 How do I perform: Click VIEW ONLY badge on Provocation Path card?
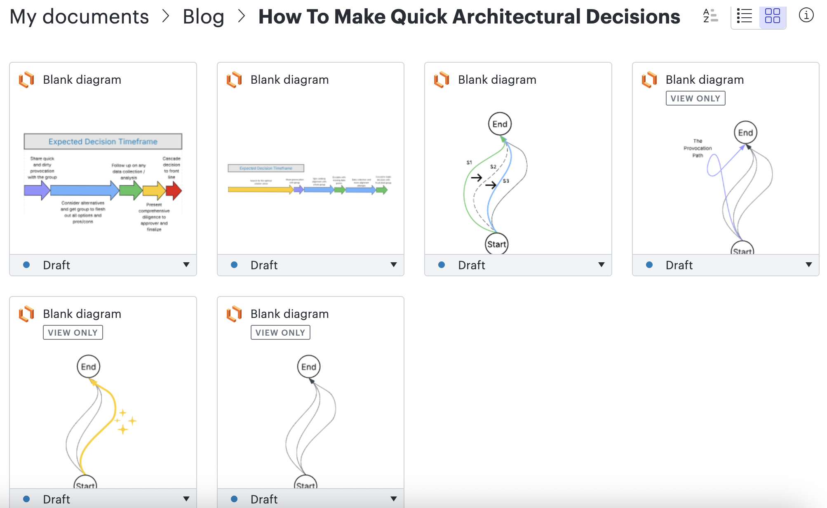point(695,98)
